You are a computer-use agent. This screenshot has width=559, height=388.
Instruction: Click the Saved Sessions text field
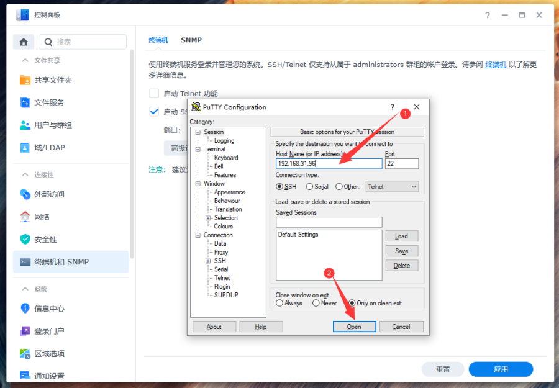(x=329, y=222)
